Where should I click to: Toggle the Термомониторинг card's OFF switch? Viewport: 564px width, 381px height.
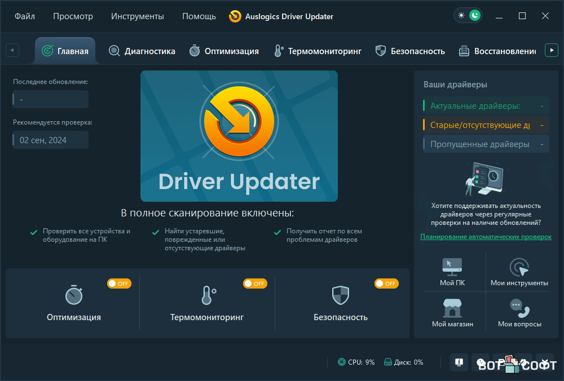[255, 283]
